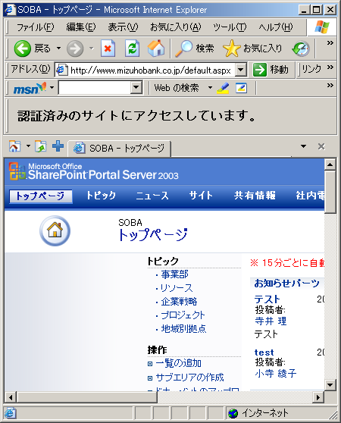This screenshot has width=341, height=423.
Task: Open the トピック navigation tab
Action: click(101, 196)
